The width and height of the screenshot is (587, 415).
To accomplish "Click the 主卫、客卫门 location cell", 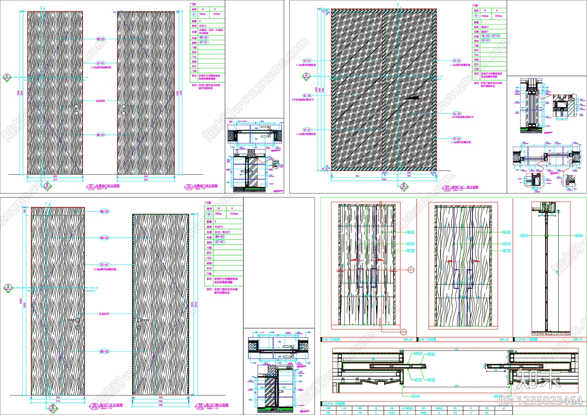I will click(222, 232).
